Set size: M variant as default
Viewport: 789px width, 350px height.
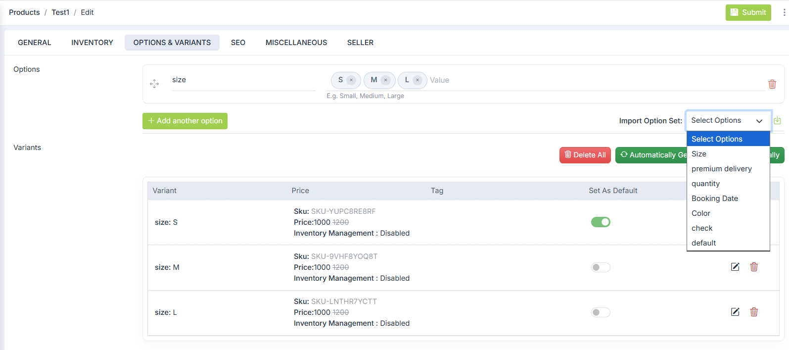[x=601, y=267]
